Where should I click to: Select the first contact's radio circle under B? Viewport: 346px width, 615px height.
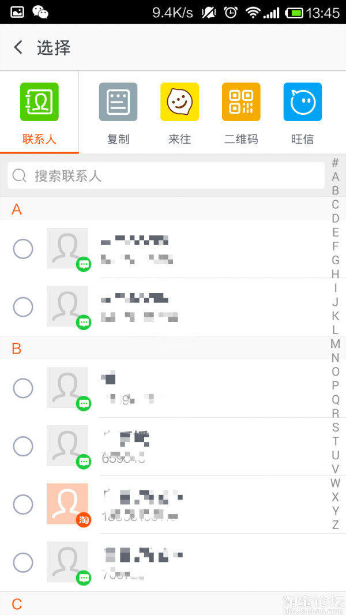23,388
